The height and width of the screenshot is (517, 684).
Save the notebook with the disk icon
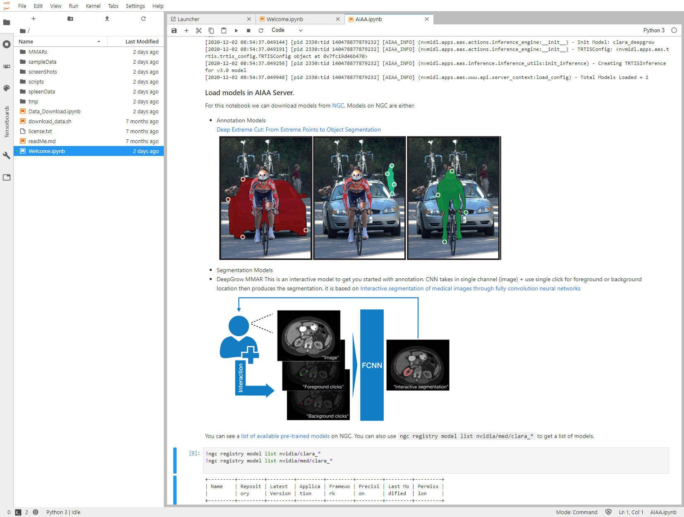(174, 30)
